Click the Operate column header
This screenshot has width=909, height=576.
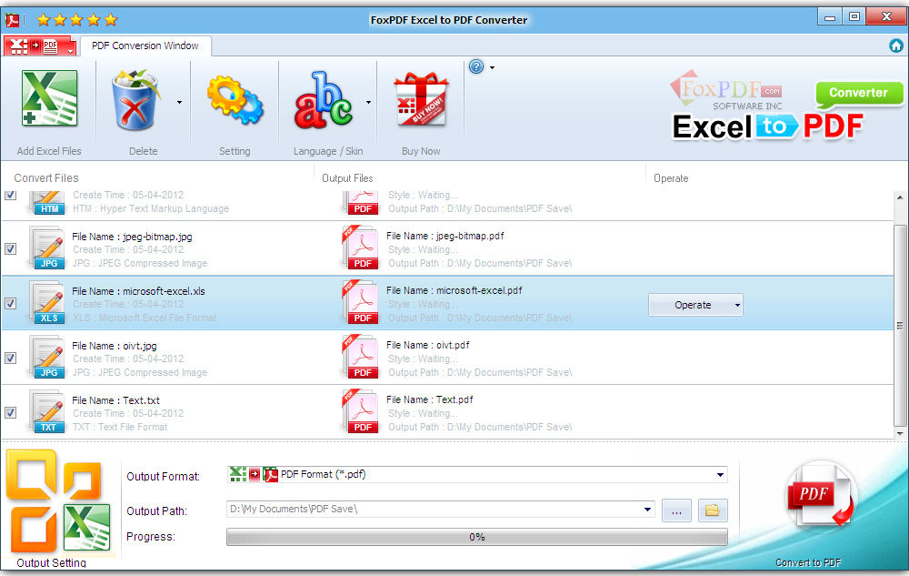click(671, 178)
